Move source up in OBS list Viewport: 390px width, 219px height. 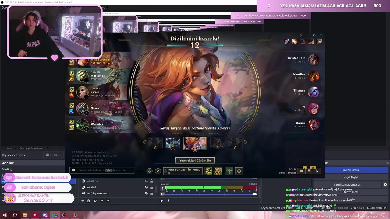[x=102, y=201]
